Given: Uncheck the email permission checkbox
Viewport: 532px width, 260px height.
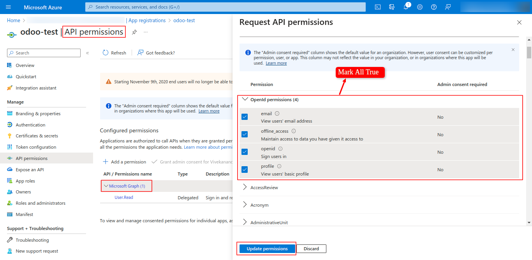Looking at the screenshot, I should click(245, 117).
